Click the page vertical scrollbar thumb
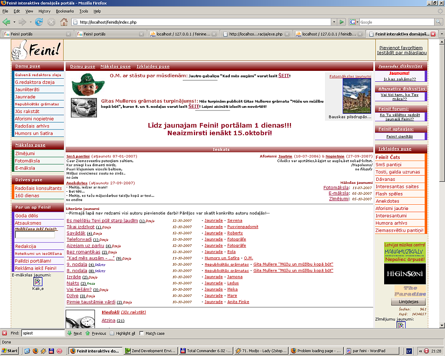 tap(442, 112)
